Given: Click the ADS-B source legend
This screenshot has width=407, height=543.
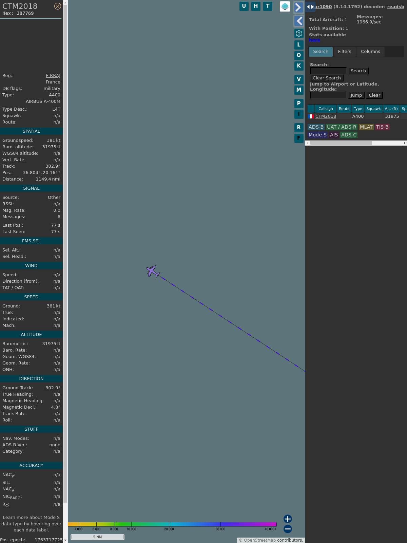Looking at the screenshot, I should coord(316,127).
